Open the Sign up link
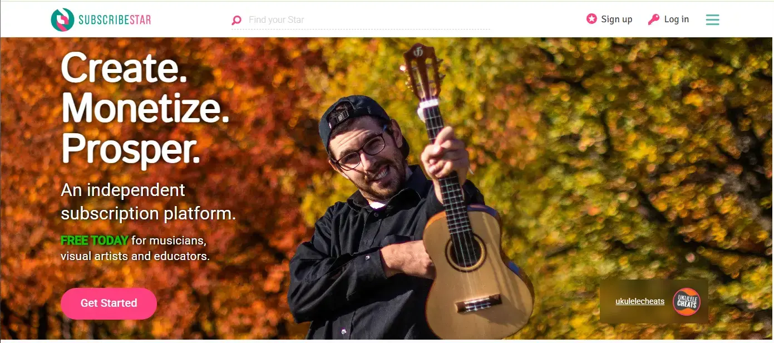Screen dimensions: 774x343 [x=617, y=19]
